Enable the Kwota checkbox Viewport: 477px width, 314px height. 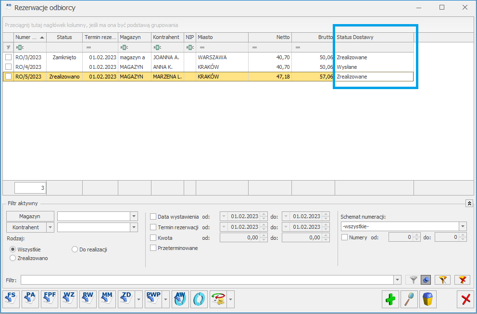[153, 237]
